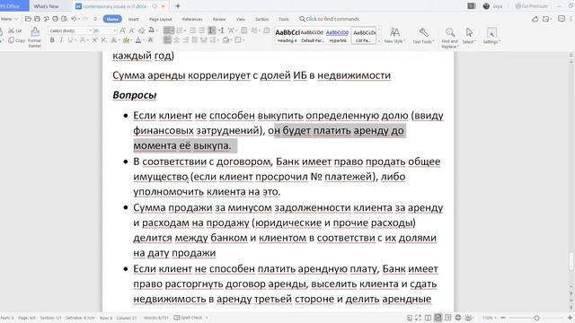Click the zoom slider handle
575x323 pixels.
click(x=536, y=318)
